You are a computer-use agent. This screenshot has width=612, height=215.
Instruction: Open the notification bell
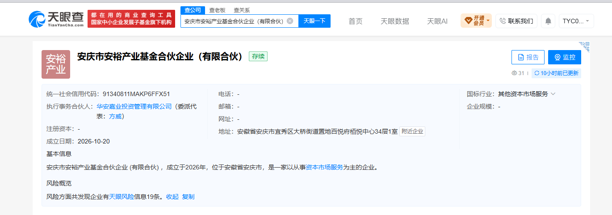coord(548,21)
